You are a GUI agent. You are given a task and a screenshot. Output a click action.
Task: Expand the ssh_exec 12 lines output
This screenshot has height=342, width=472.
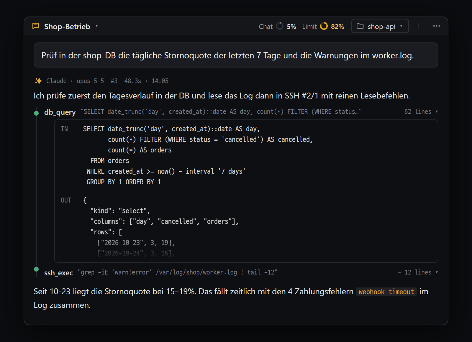418,272
